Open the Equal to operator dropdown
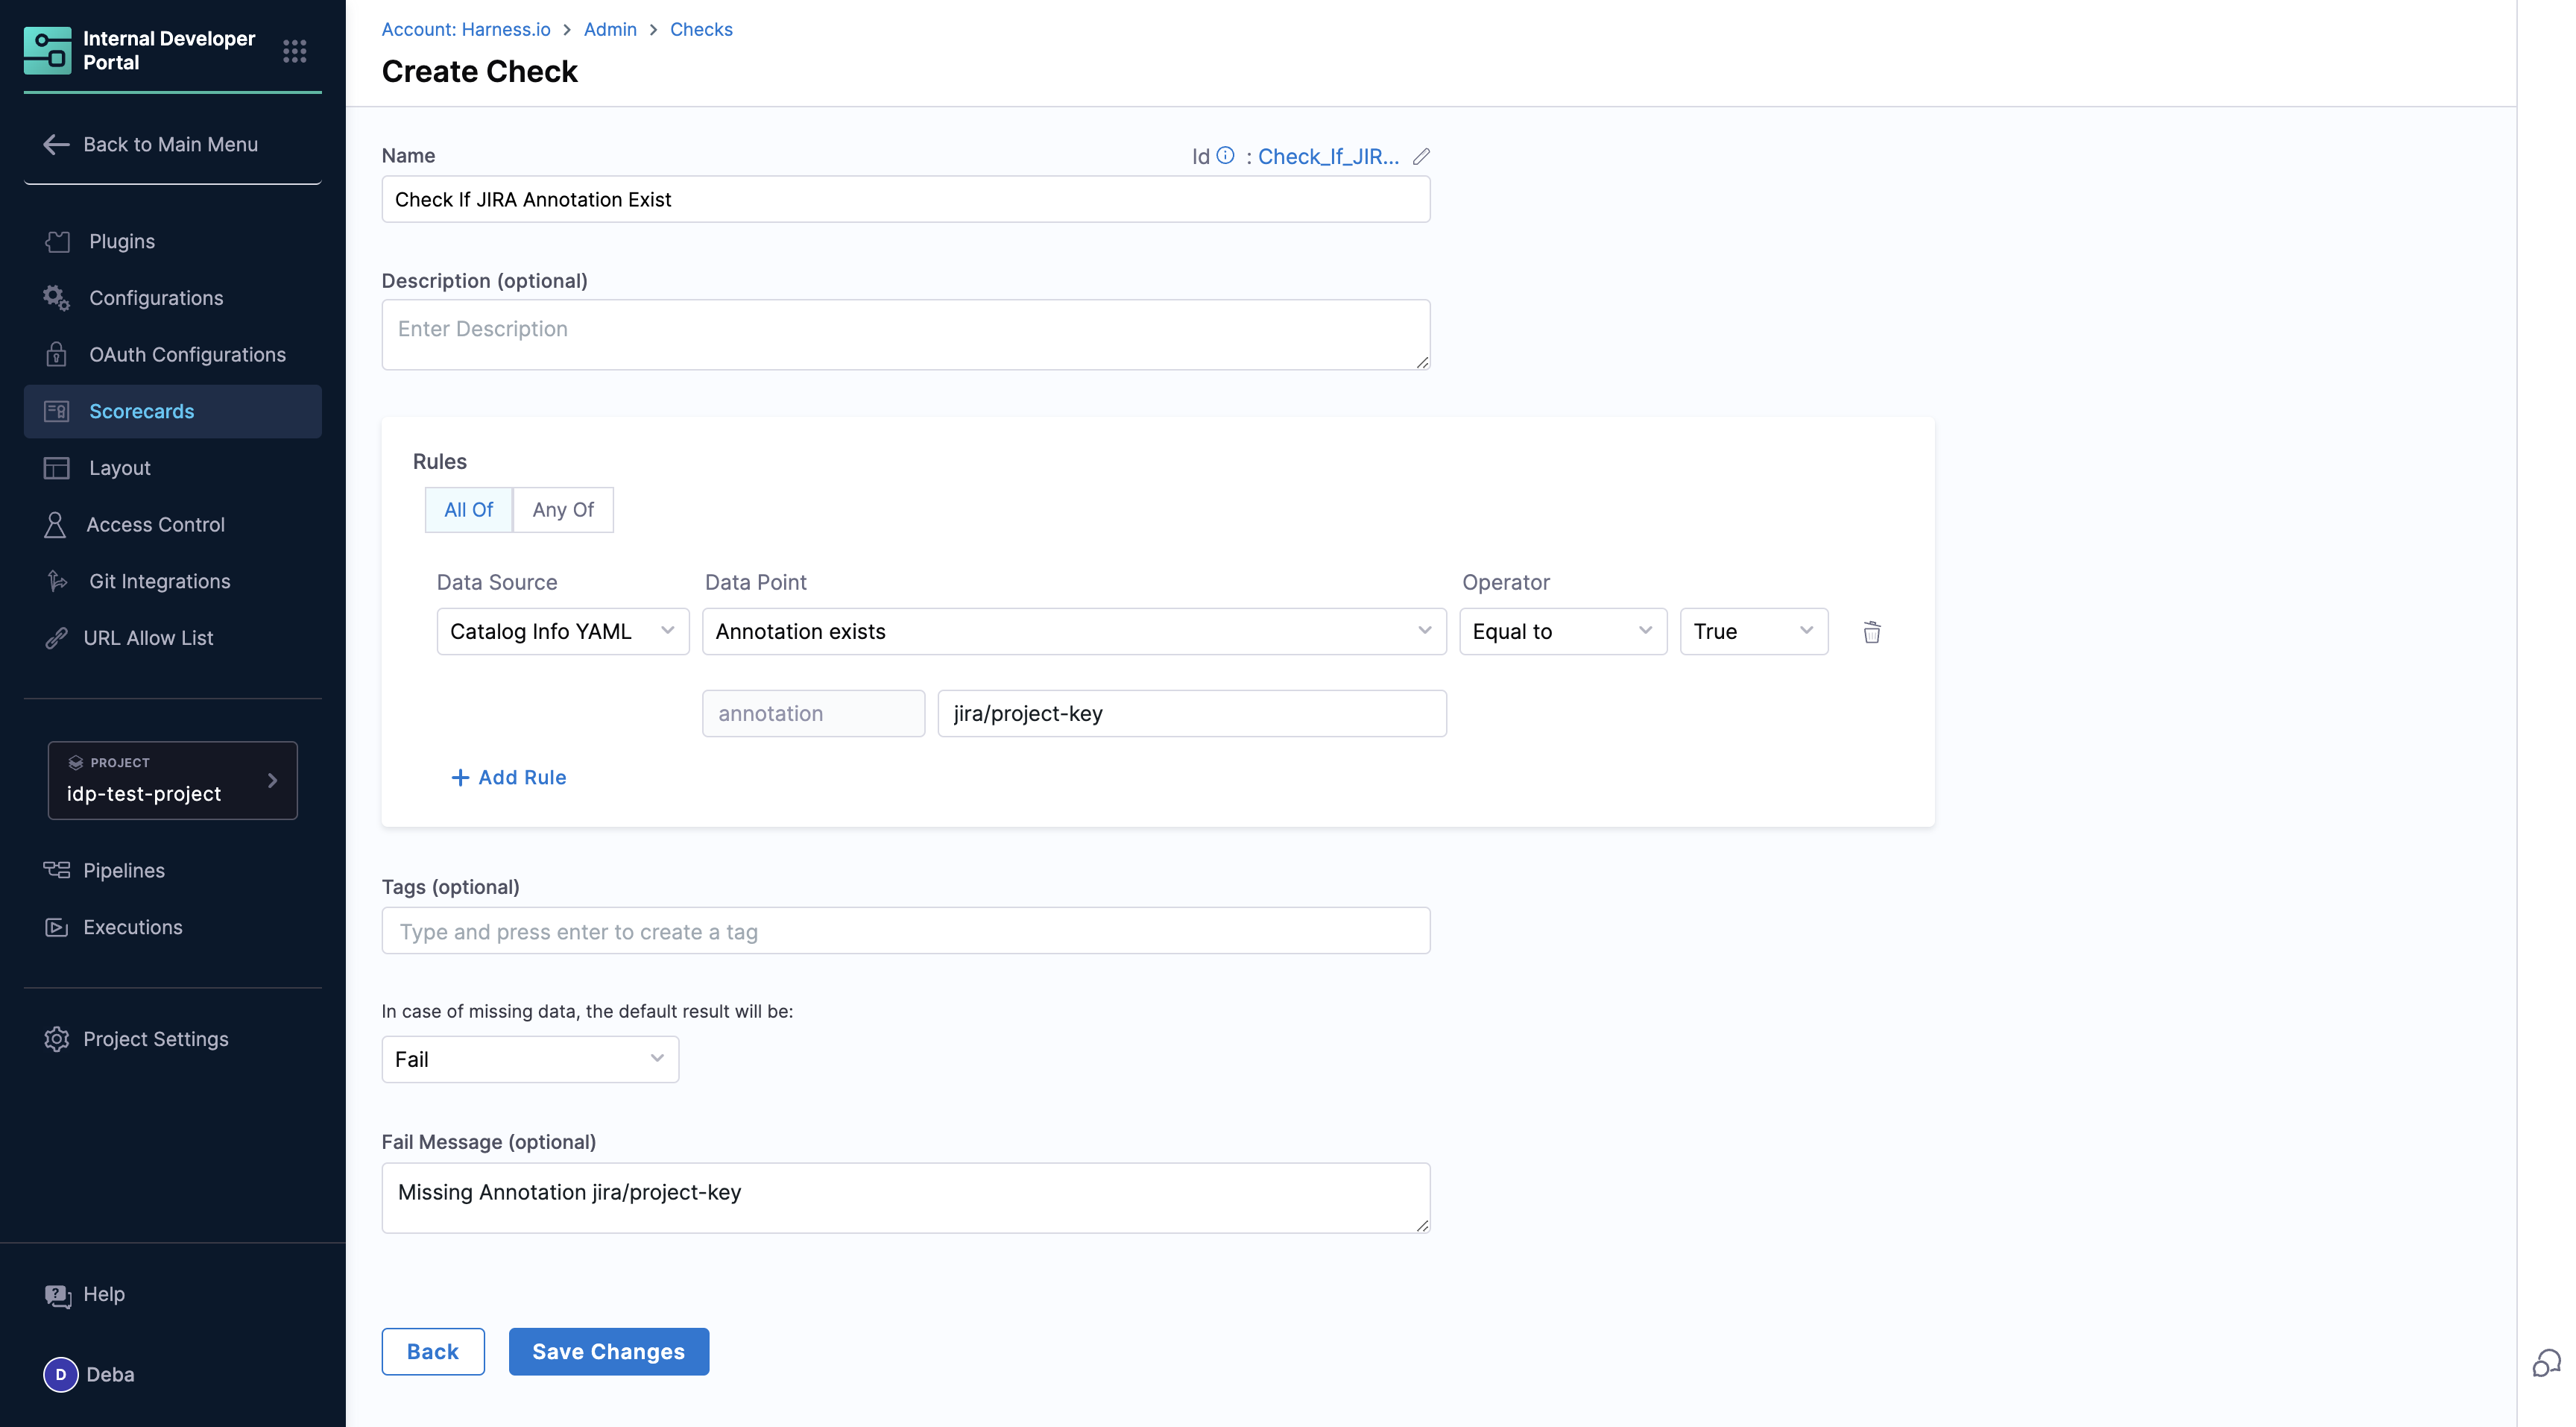This screenshot has height=1427, width=2576. (x=1562, y=632)
